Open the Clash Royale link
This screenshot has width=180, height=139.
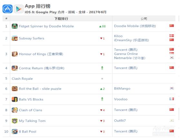click(22, 79)
